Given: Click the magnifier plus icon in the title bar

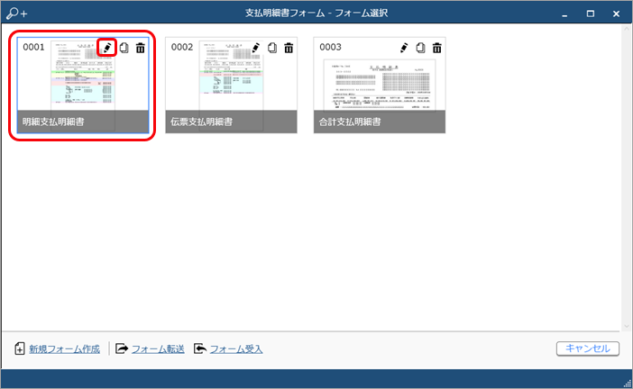Looking at the screenshot, I should pyautogui.click(x=16, y=14).
